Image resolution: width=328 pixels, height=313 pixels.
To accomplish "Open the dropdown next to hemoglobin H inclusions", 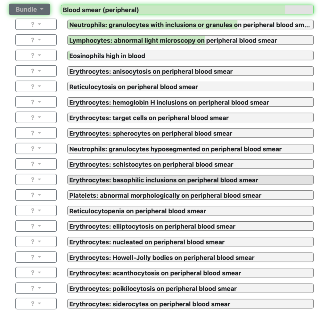I will point(36,102).
